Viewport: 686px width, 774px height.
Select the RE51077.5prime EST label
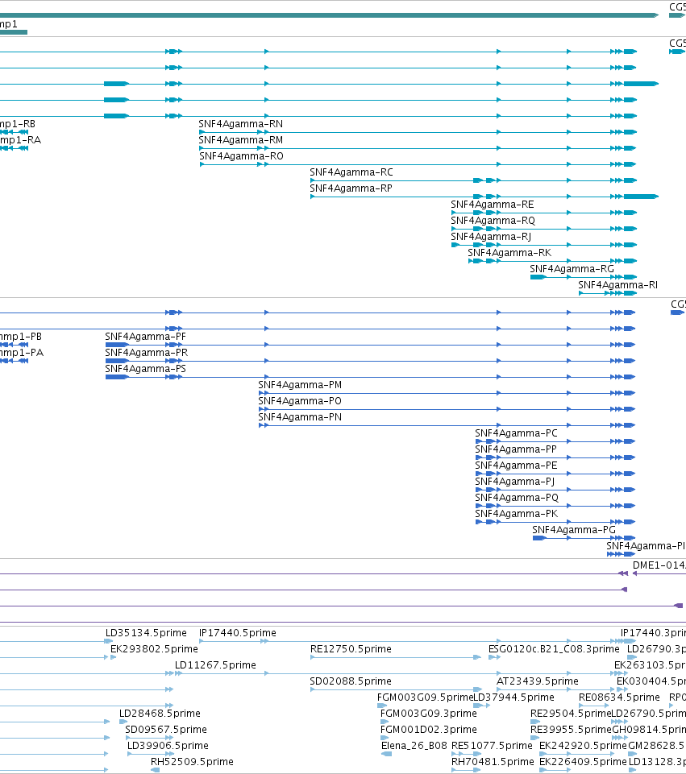pyautogui.click(x=492, y=746)
